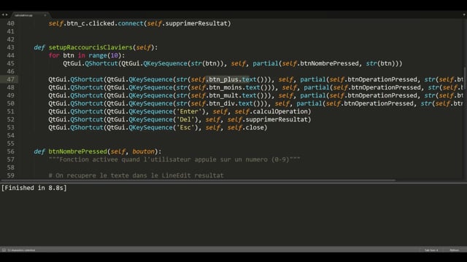Click the panel switcher icon in status bar
Viewport: 467px width, 262px height.
[x=4, y=250]
